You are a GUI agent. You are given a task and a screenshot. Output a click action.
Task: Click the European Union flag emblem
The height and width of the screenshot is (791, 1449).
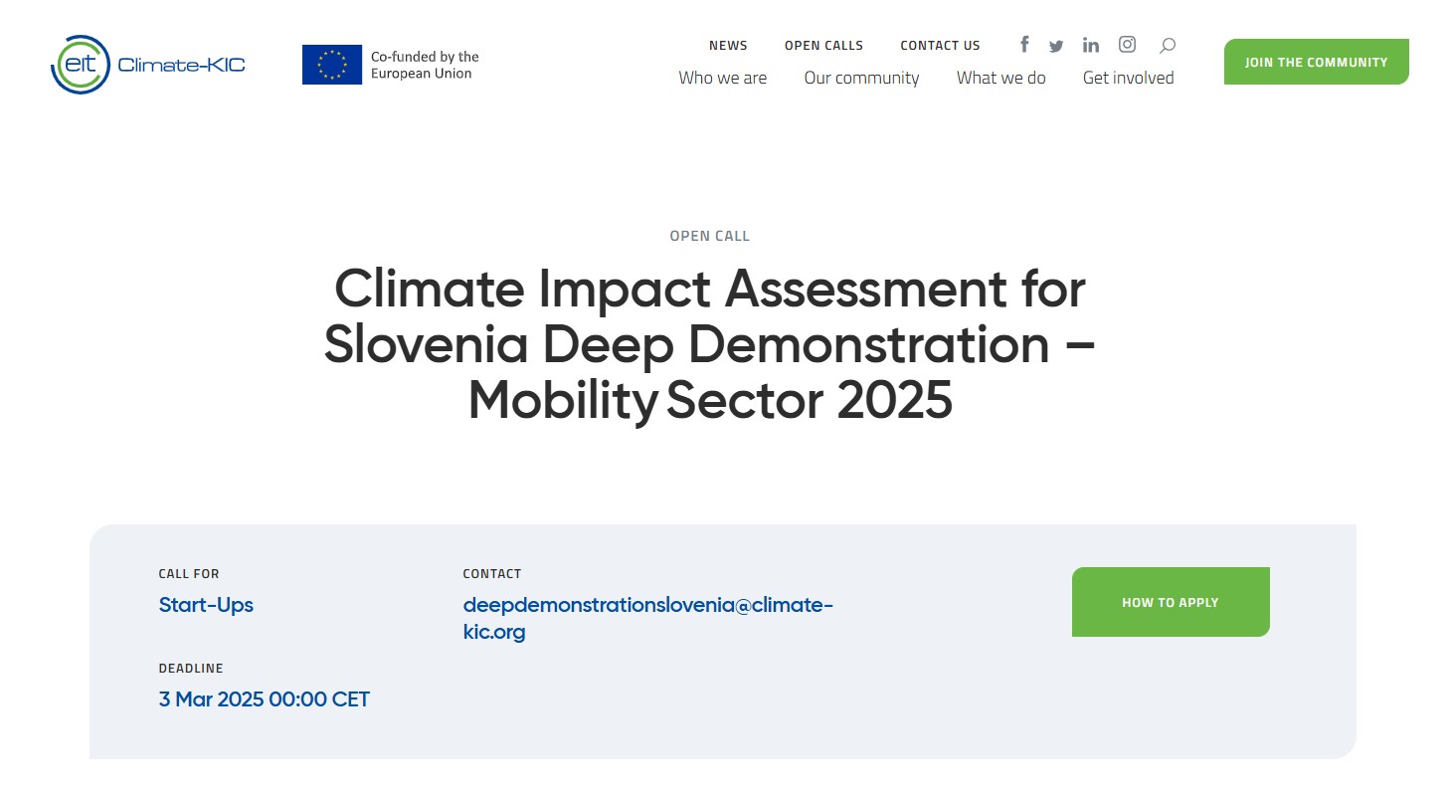[332, 65]
